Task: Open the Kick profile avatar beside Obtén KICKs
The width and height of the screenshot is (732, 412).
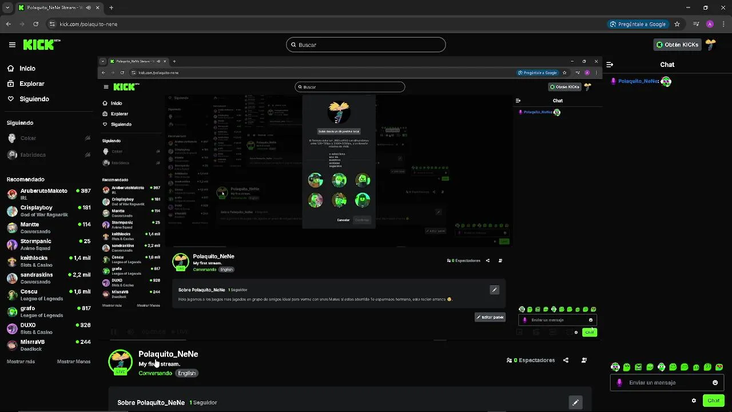Action: pyautogui.click(x=711, y=44)
